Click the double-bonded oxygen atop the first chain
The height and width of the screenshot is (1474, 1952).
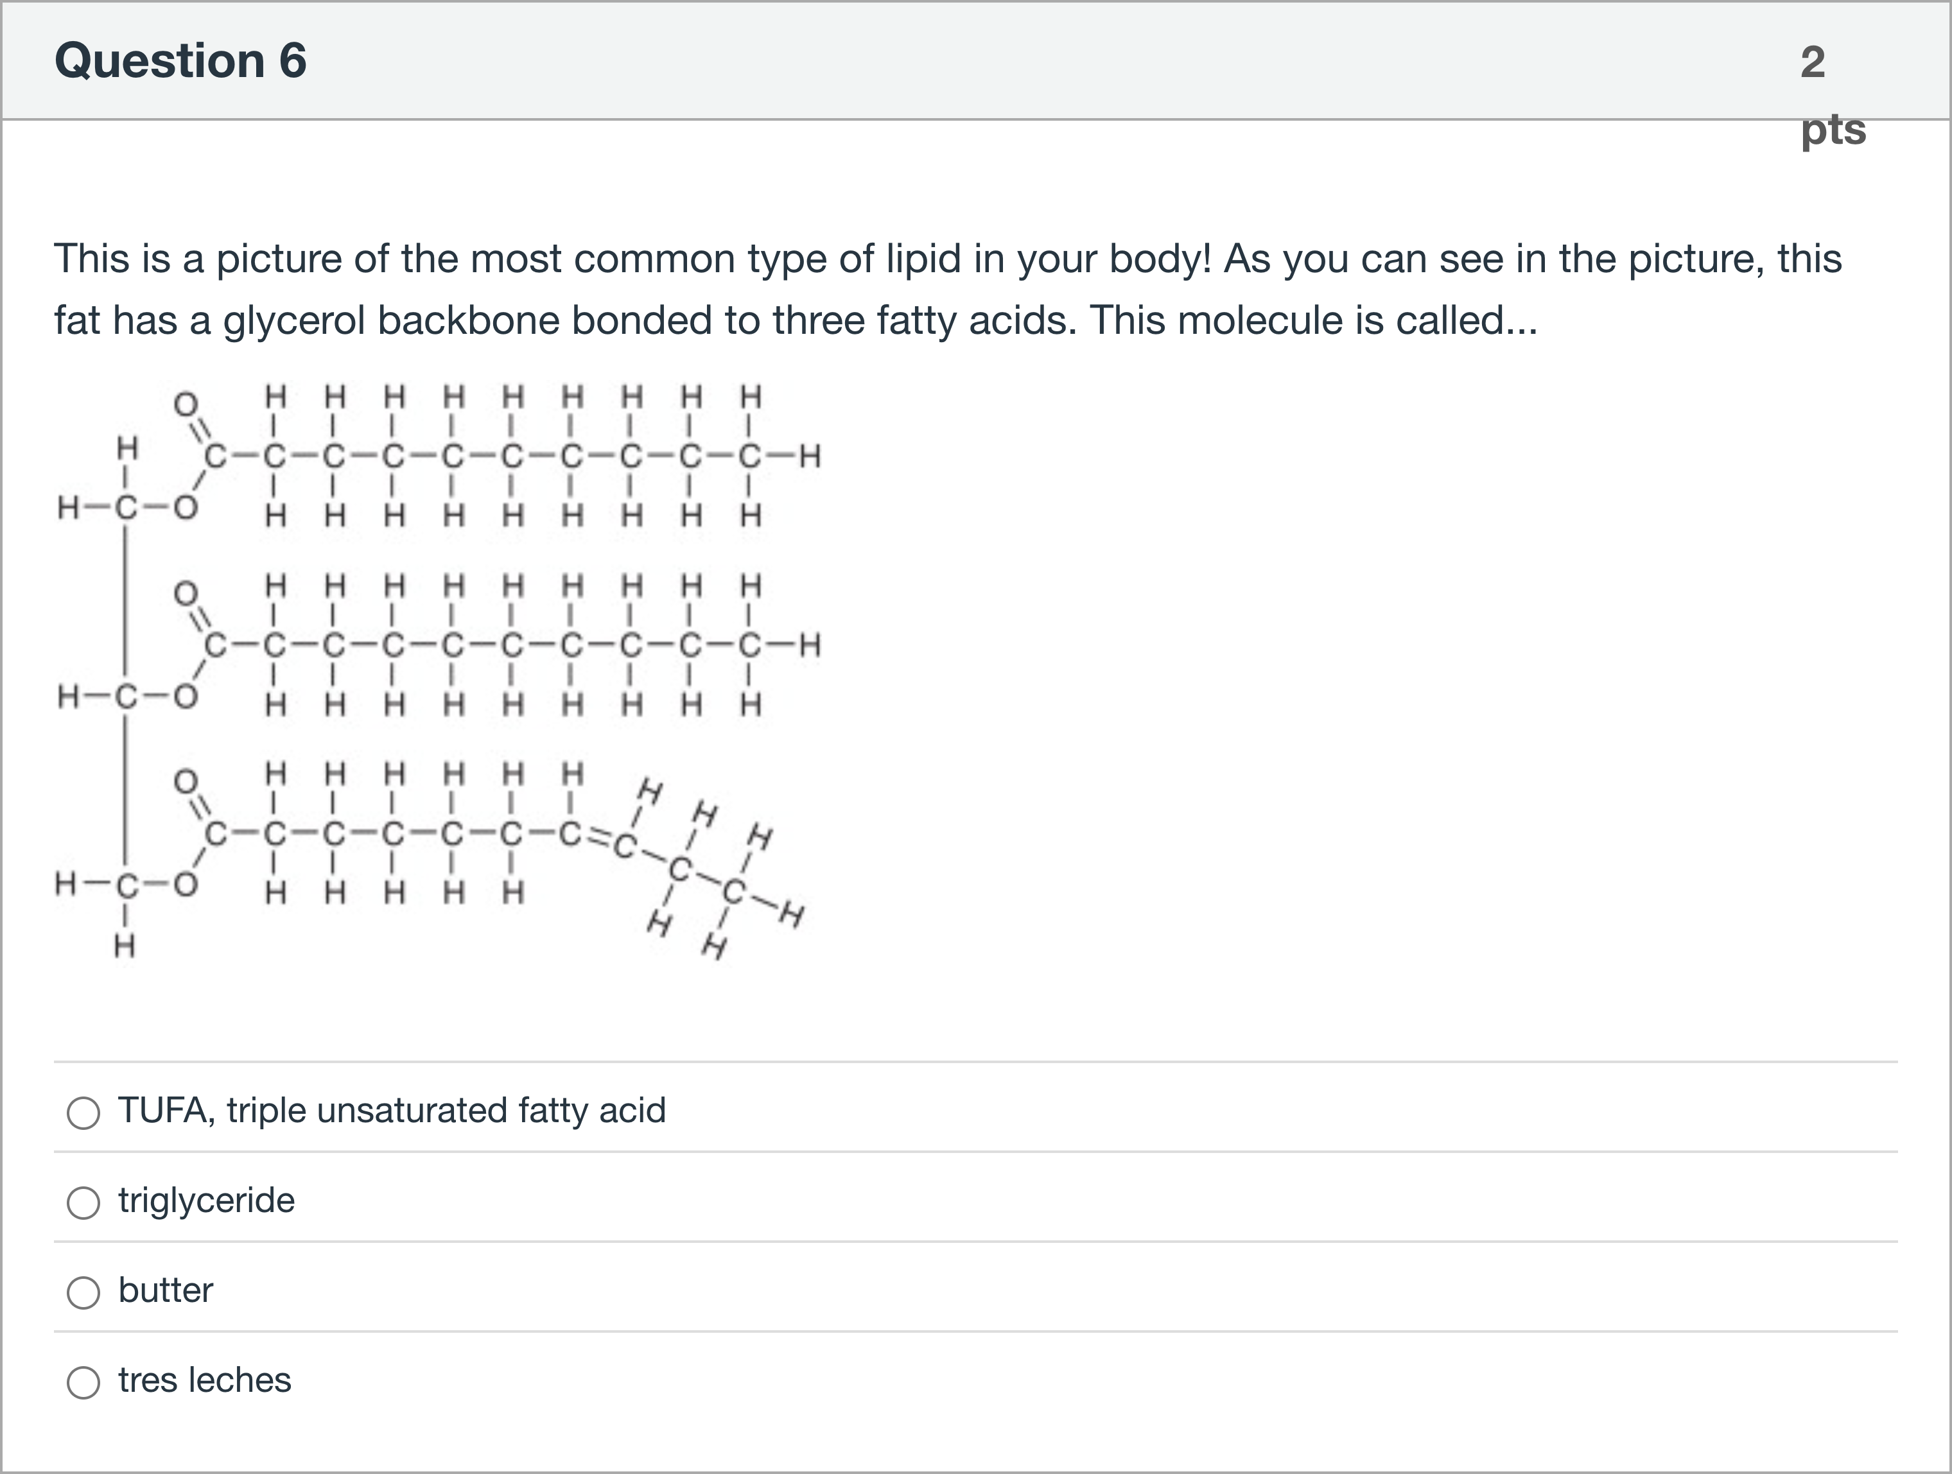tap(186, 404)
